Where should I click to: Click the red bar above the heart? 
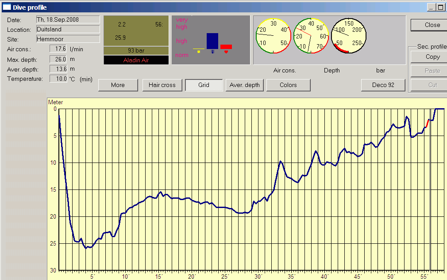click(226, 47)
